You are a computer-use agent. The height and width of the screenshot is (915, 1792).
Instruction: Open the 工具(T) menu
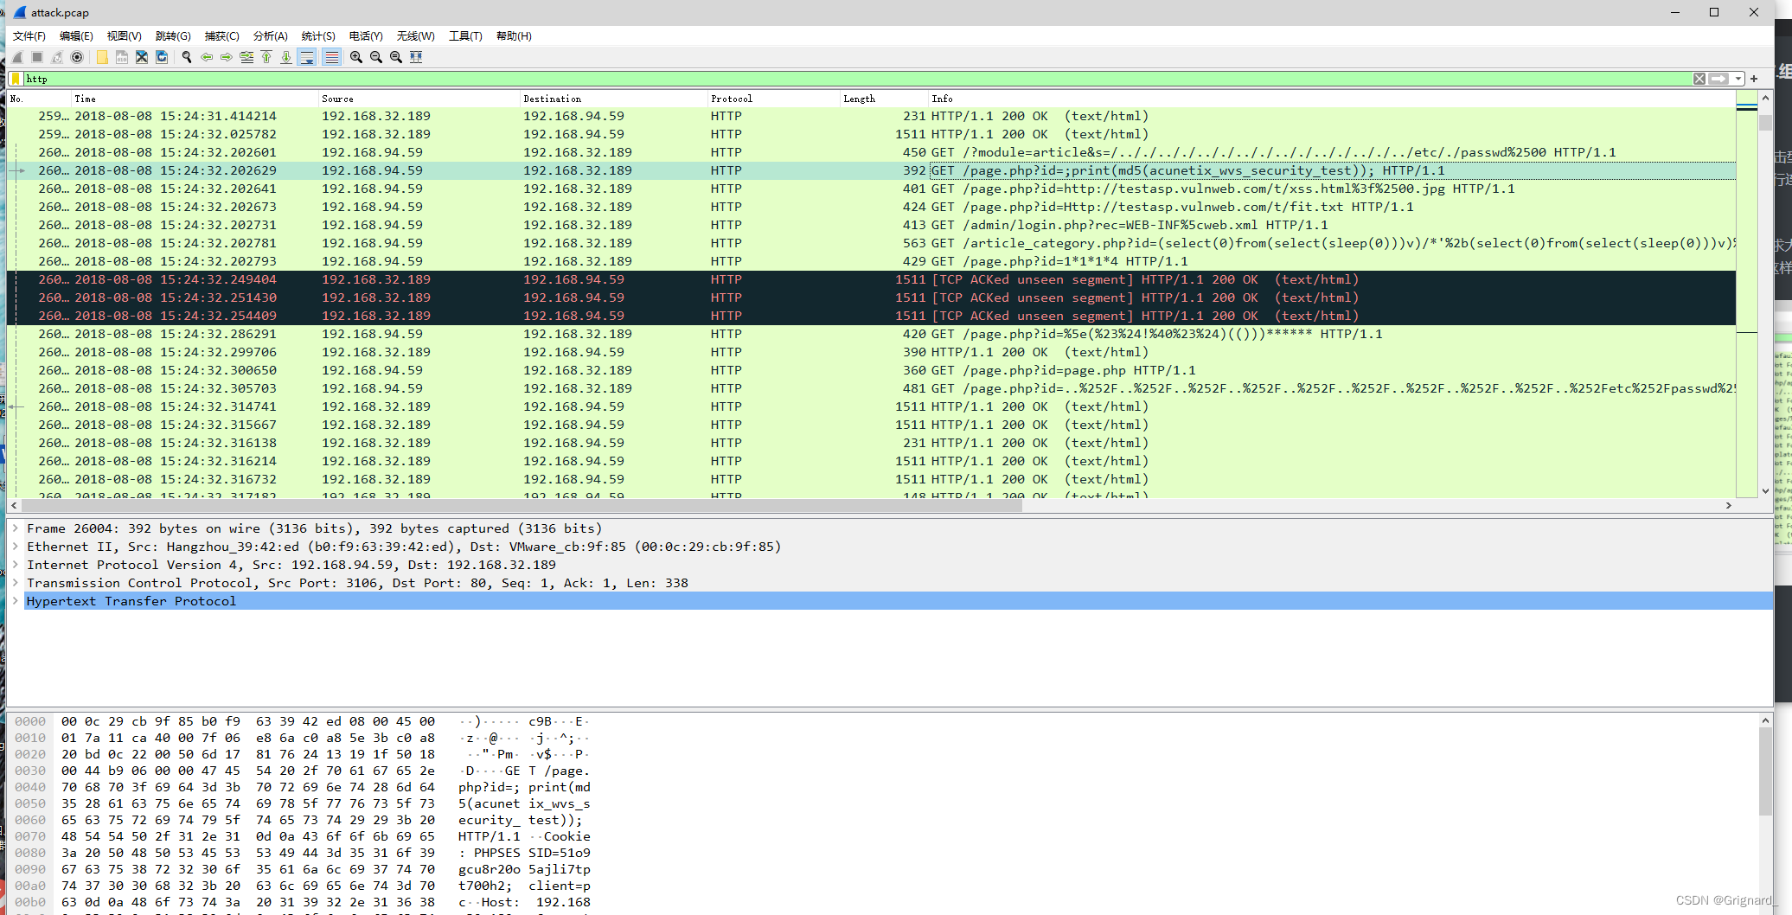click(465, 36)
